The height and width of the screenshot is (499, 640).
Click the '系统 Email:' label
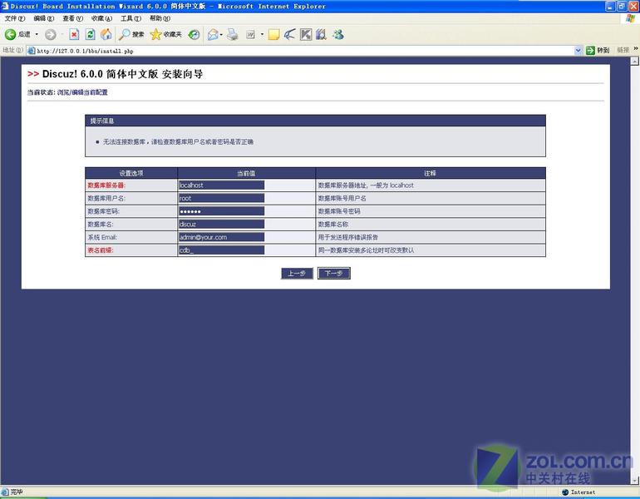[x=102, y=237]
